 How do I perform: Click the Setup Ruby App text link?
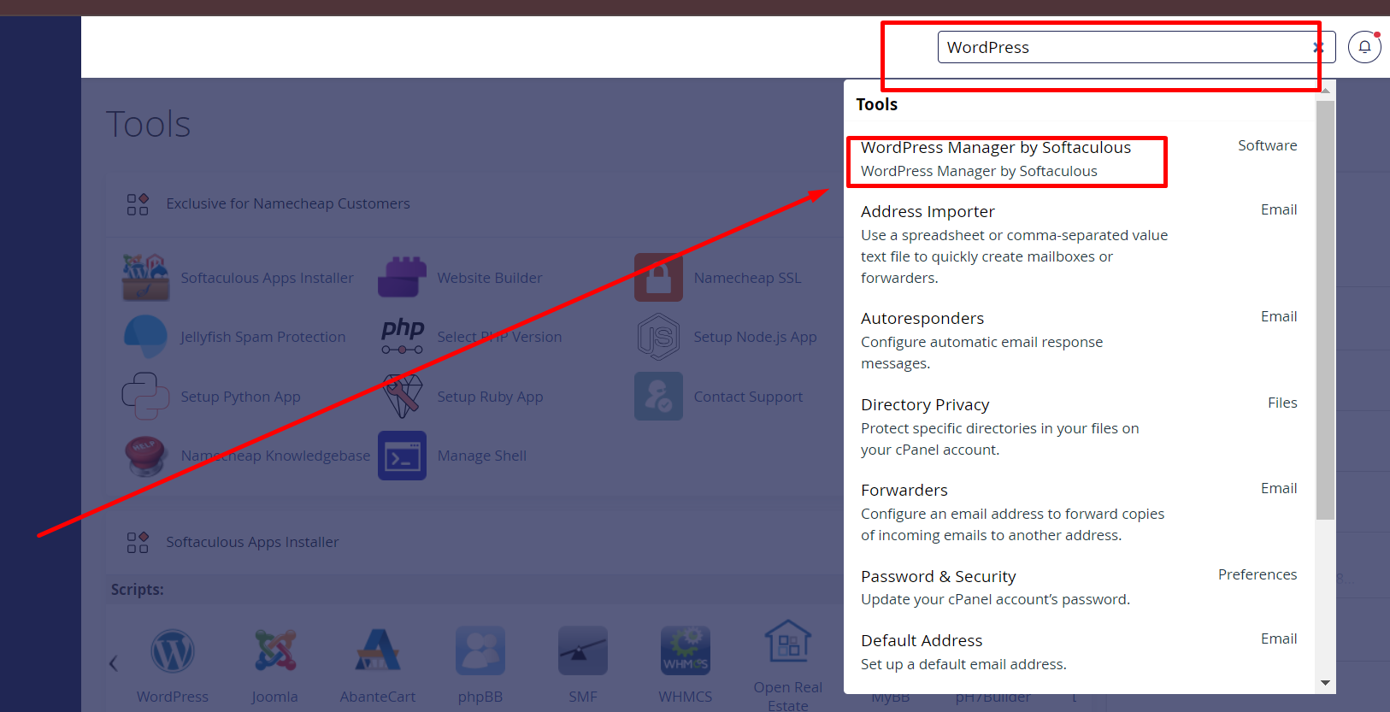(490, 397)
